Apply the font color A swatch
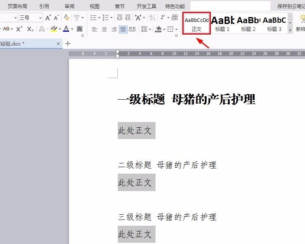The width and height of the screenshot is (305, 244). [66, 29]
